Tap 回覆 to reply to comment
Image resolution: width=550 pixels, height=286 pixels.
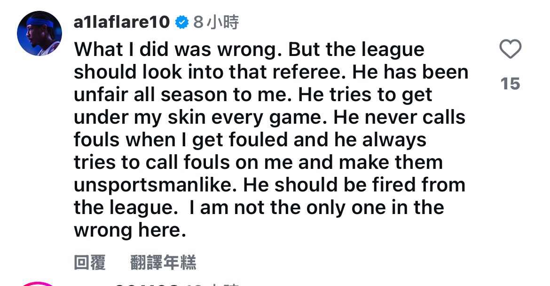coord(90,262)
